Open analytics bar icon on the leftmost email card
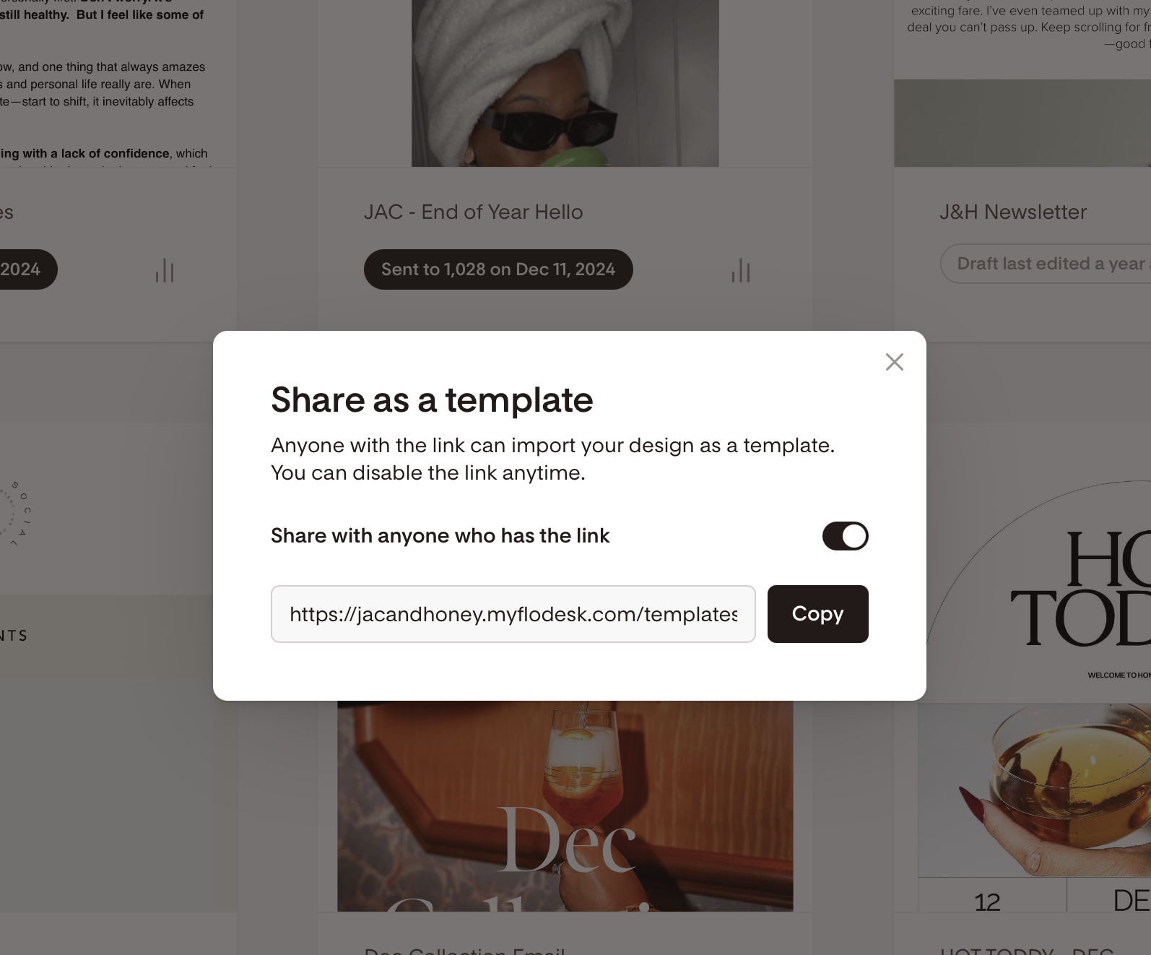 pos(165,270)
